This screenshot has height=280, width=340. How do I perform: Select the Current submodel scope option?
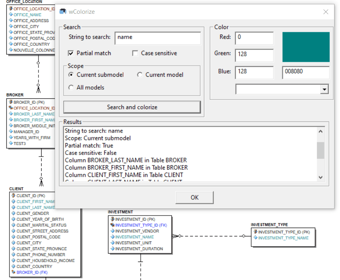pos(71,75)
